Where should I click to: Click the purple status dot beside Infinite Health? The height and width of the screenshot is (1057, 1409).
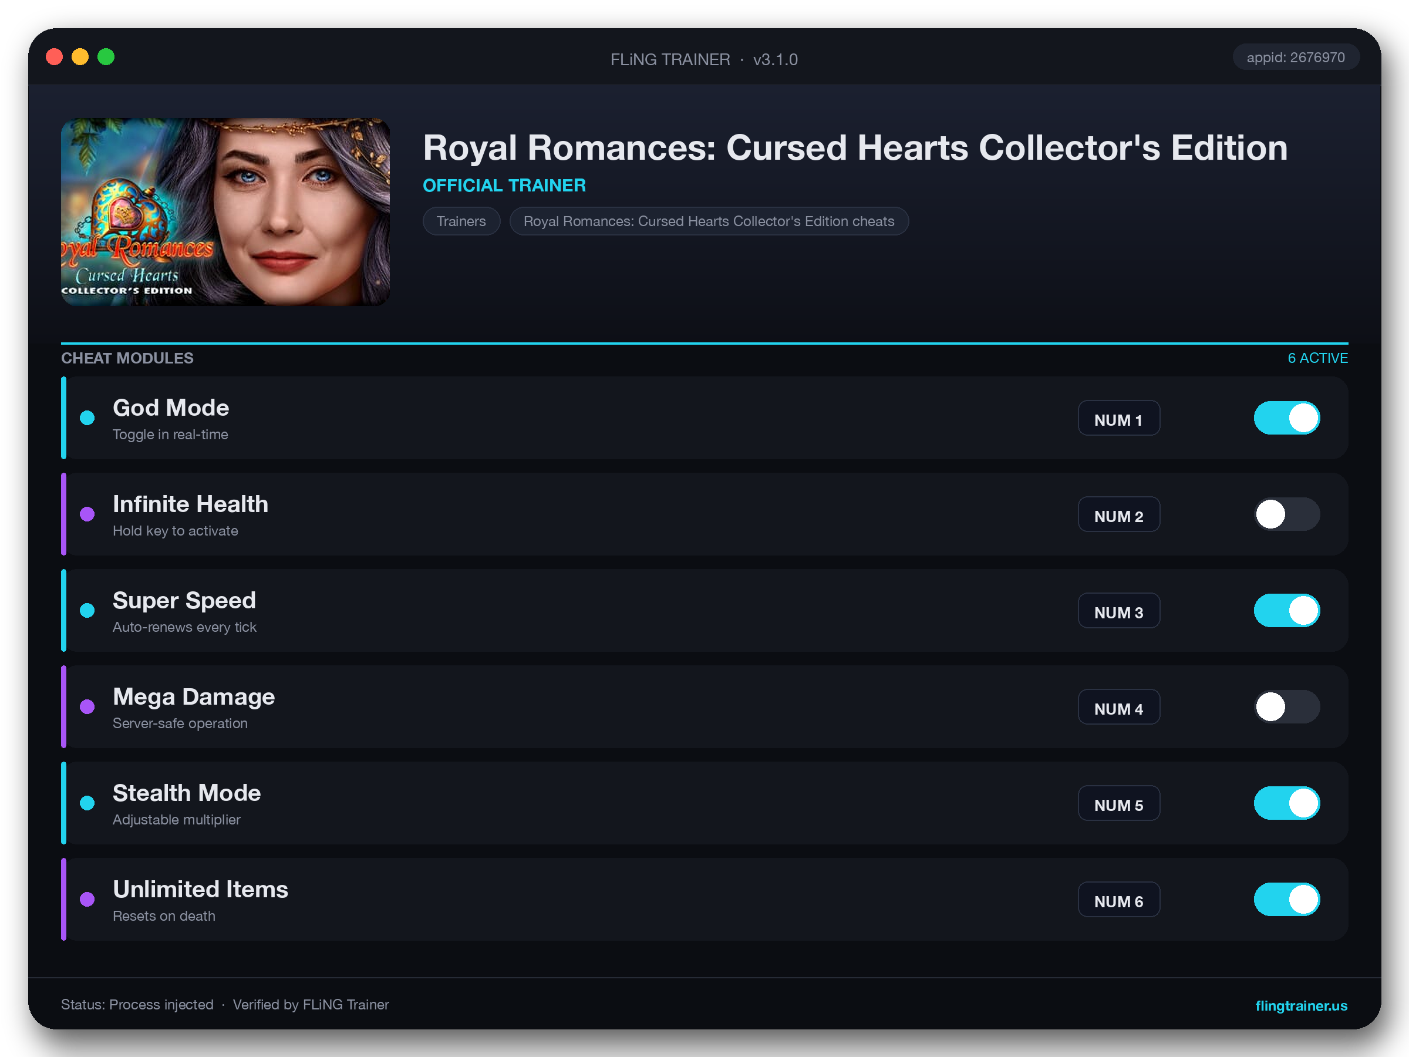click(87, 514)
